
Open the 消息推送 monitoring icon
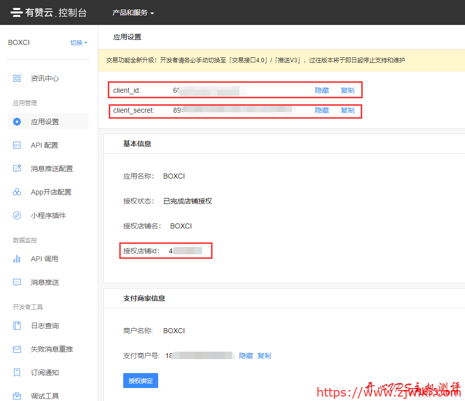point(17,282)
